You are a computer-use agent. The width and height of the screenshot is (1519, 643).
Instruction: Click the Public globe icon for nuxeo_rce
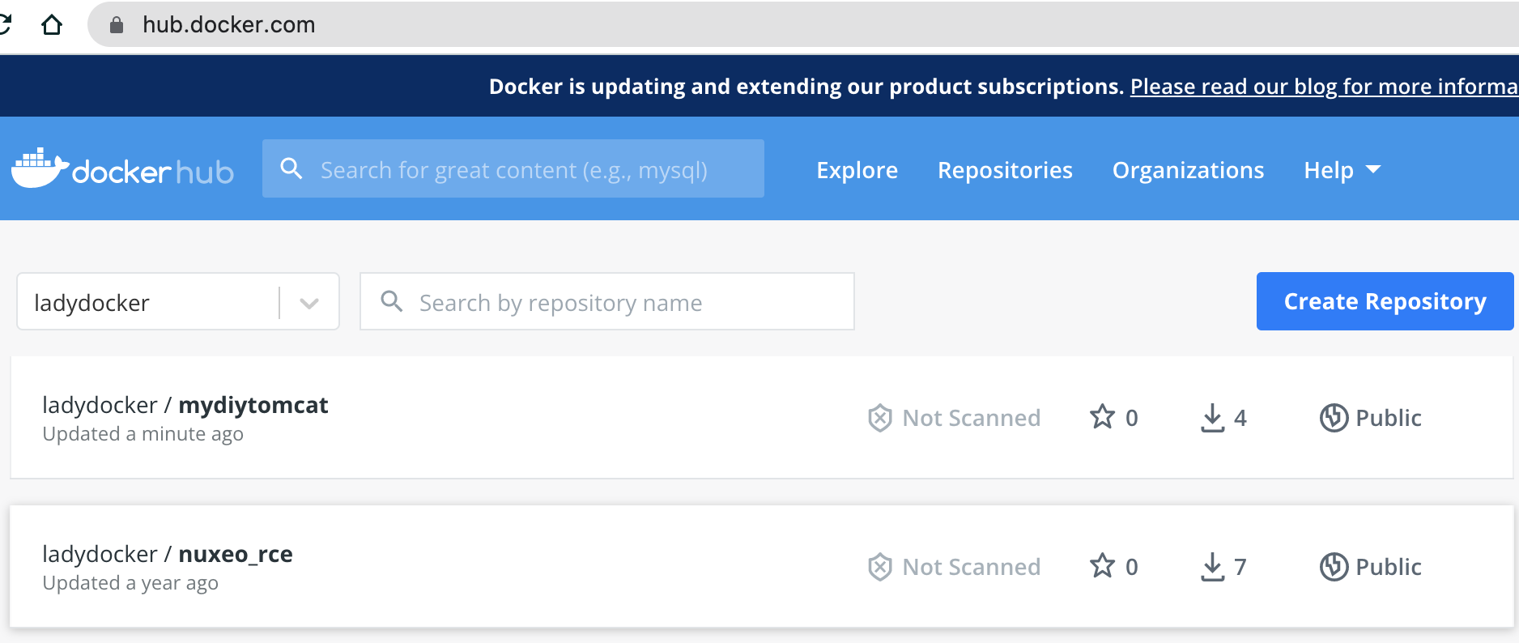1334,567
